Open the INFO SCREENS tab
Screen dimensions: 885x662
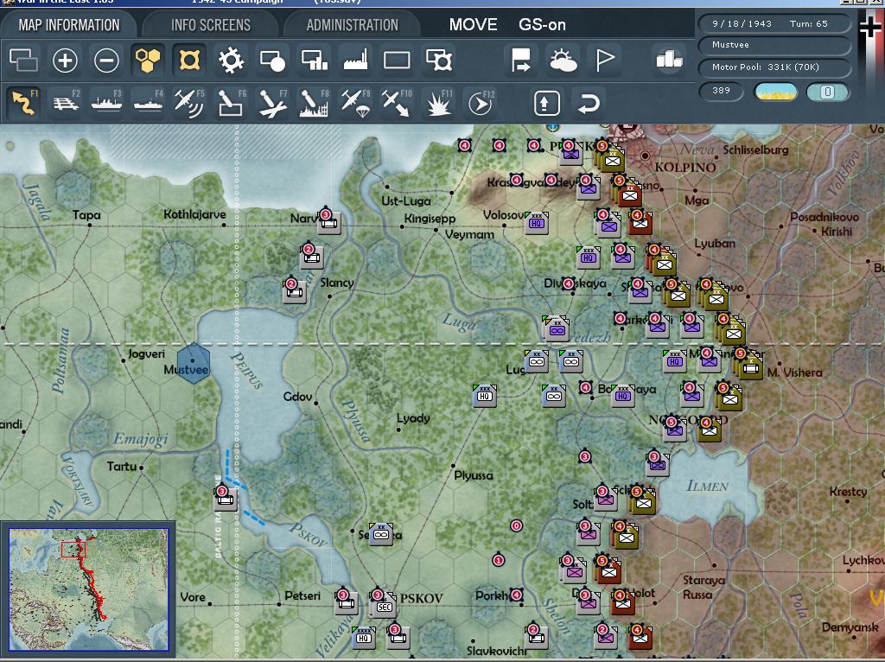tap(211, 25)
